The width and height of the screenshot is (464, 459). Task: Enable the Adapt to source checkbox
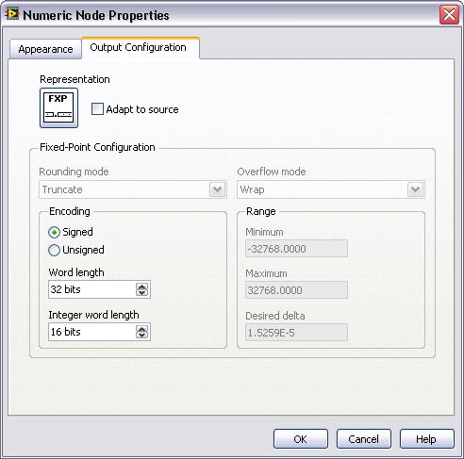[x=97, y=109]
